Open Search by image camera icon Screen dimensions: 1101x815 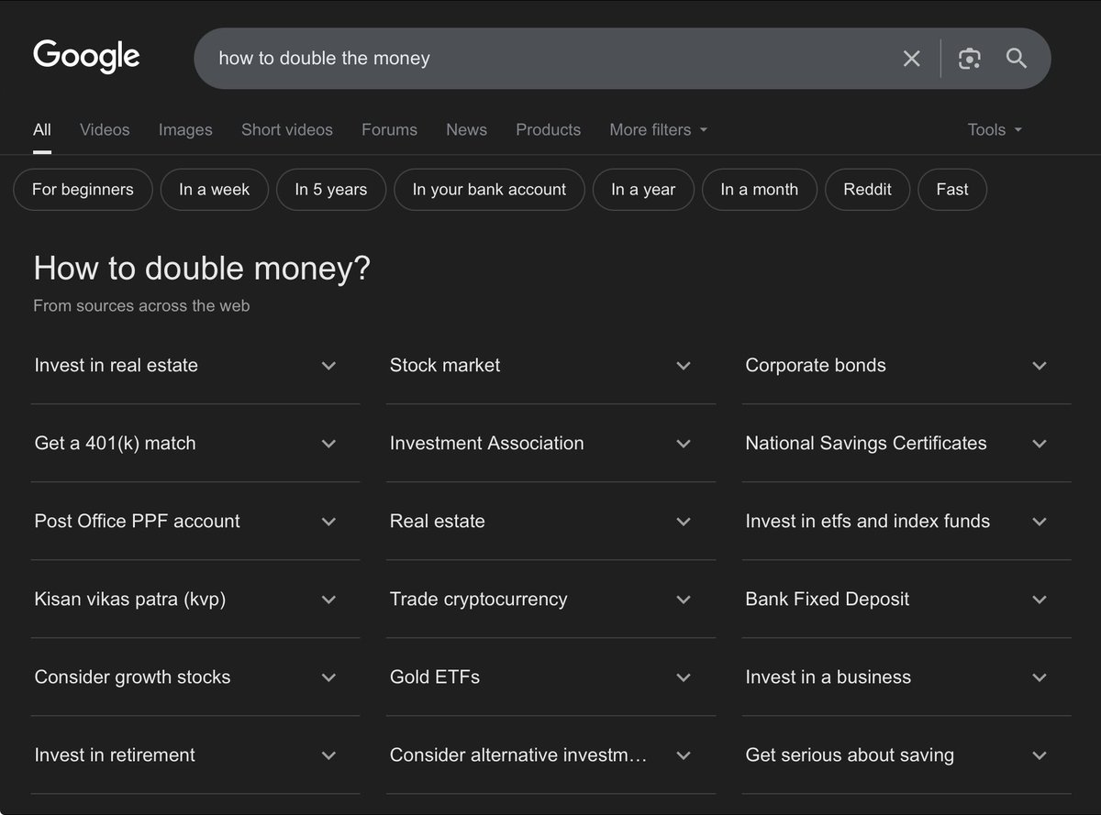click(970, 59)
